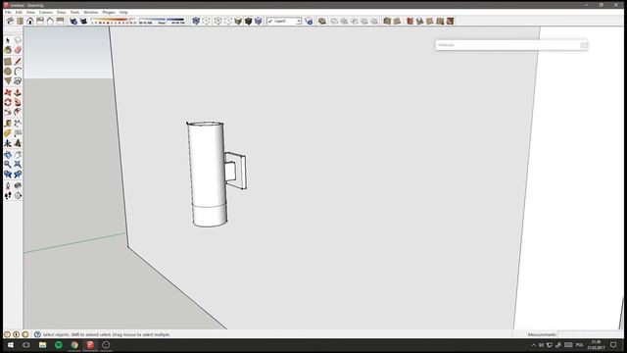
Task: Open the Edit menu
Action: [19, 13]
